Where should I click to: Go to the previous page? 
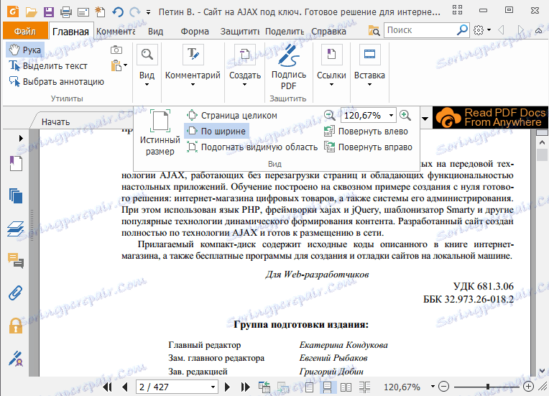[125, 387]
